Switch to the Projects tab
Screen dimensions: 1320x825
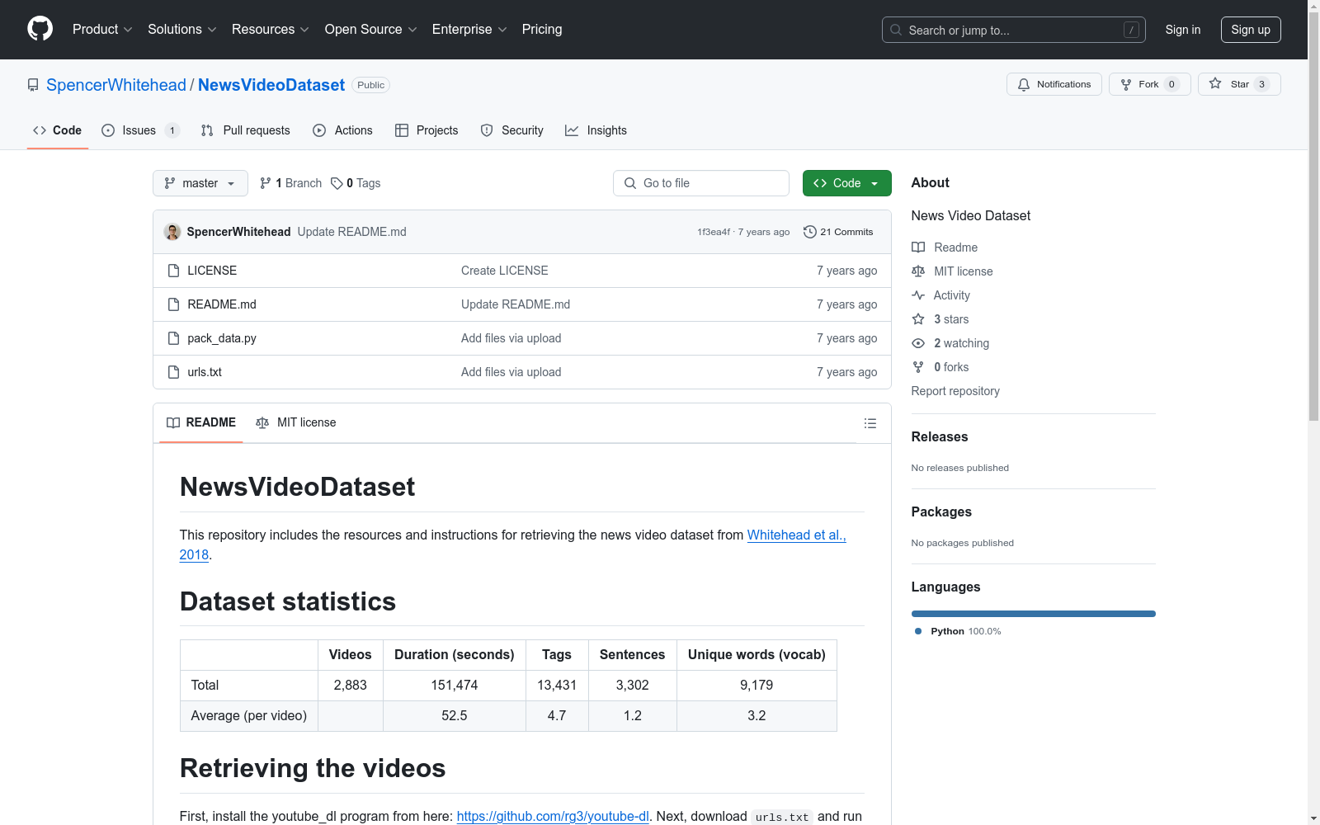point(427,130)
